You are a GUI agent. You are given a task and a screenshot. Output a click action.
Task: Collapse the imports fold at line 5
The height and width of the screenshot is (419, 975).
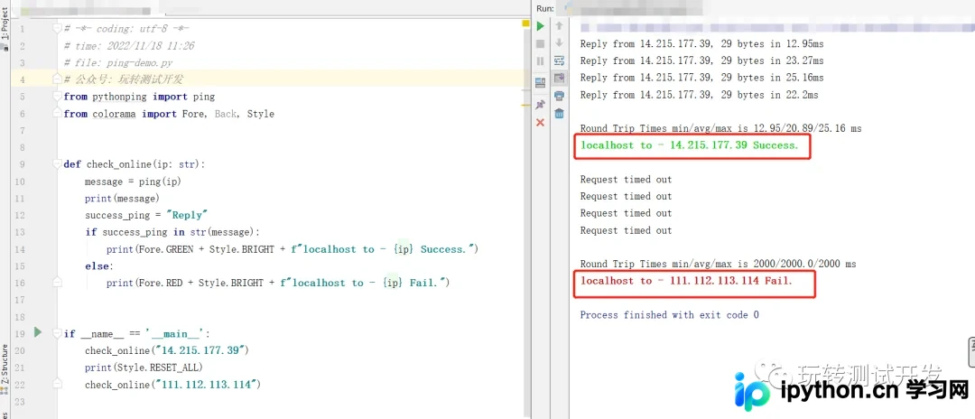[x=57, y=97]
